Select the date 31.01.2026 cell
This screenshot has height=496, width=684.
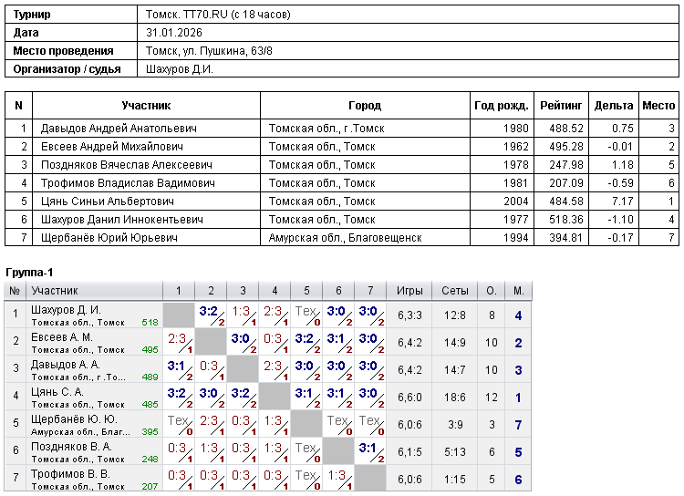tap(173, 33)
